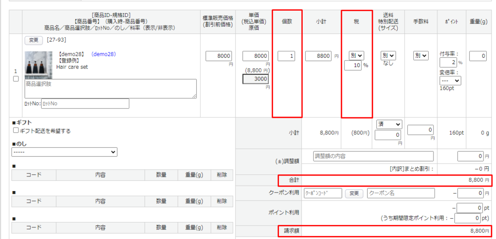496x239 pixels.
Task: Click the Hair care set product name
Action: click(x=72, y=67)
